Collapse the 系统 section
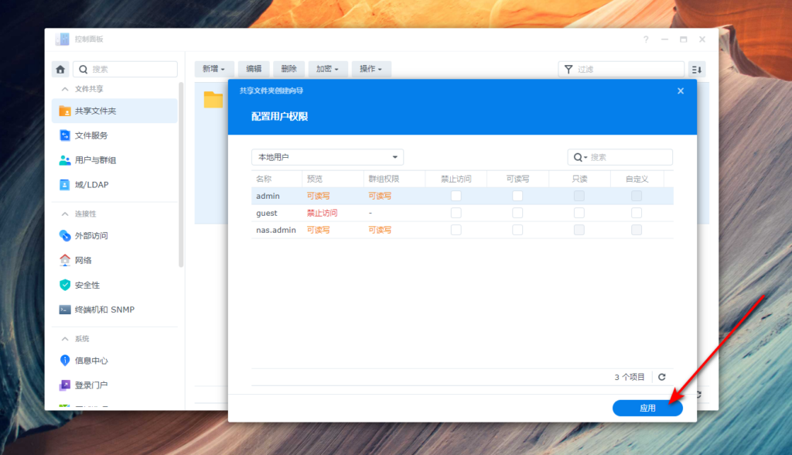This screenshot has width=792, height=455. click(65, 339)
